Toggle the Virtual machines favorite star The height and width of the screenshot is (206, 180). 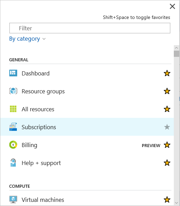pos(167,199)
